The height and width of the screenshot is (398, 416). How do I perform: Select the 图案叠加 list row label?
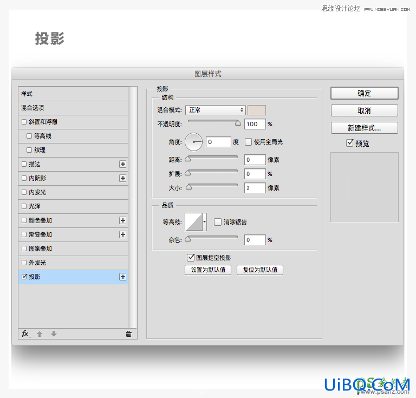click(40, 249)
